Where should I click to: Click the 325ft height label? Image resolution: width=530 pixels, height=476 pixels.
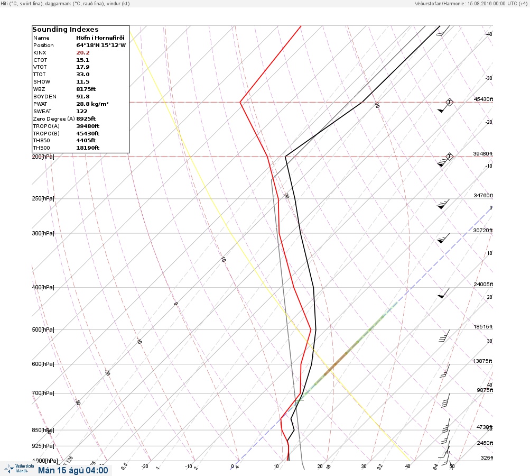click(487, 457)
